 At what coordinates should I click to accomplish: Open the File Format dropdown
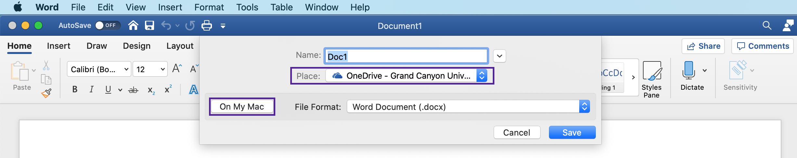(468, 107)
